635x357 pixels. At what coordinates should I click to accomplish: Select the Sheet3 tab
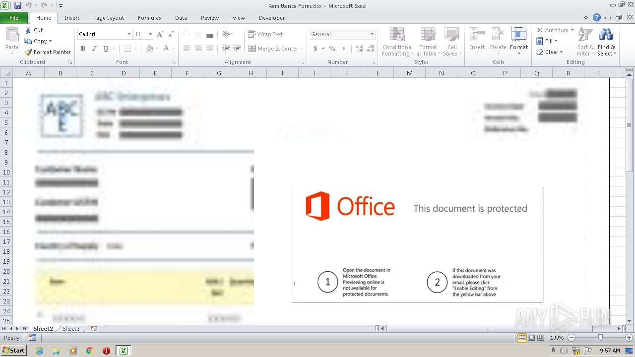point(71,329)
